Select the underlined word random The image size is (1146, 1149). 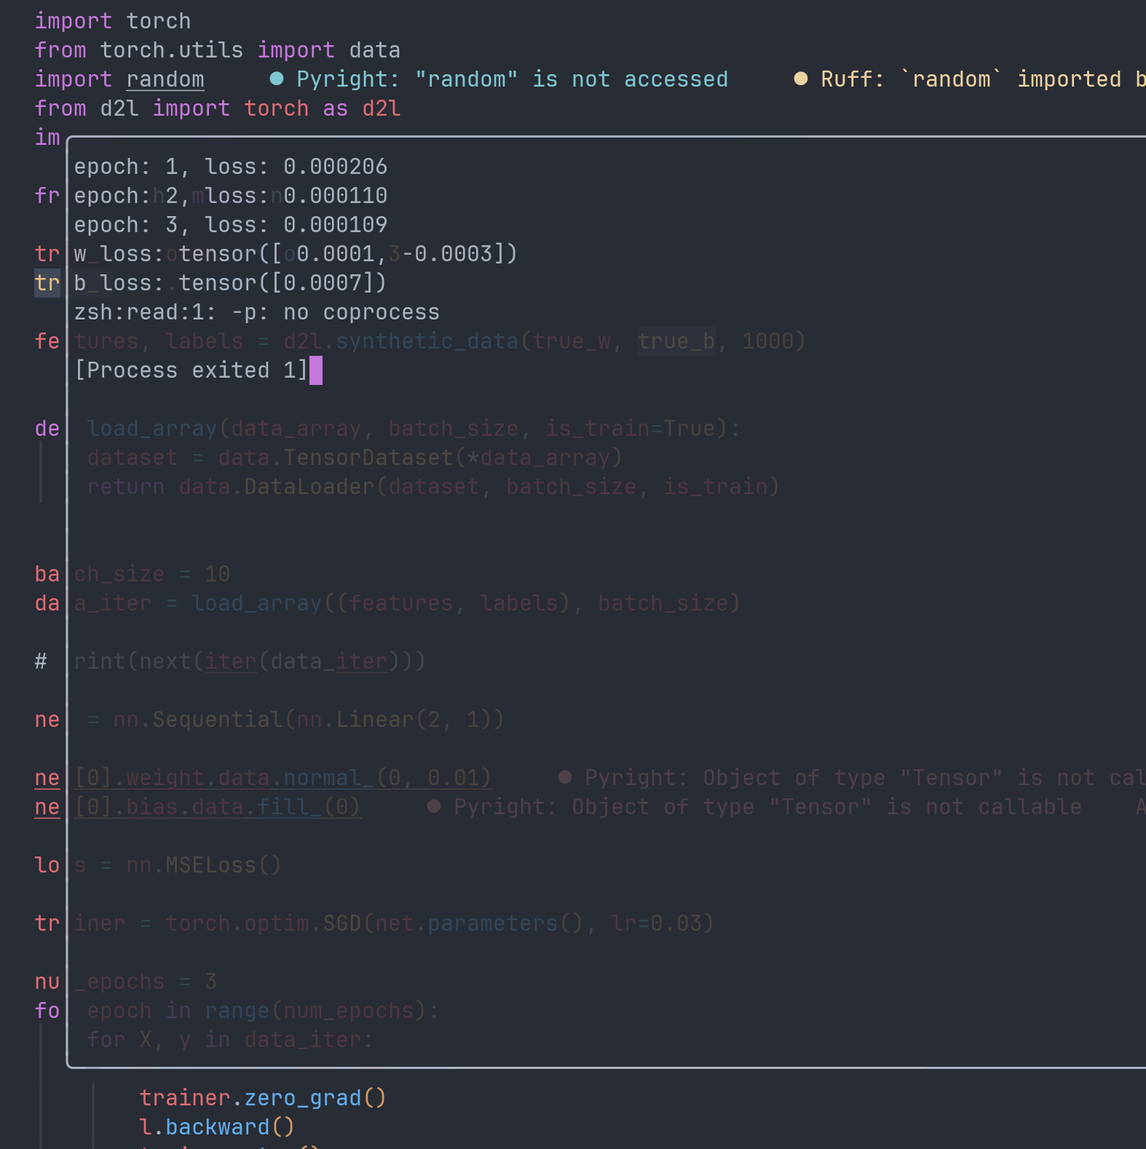(165, 79)
